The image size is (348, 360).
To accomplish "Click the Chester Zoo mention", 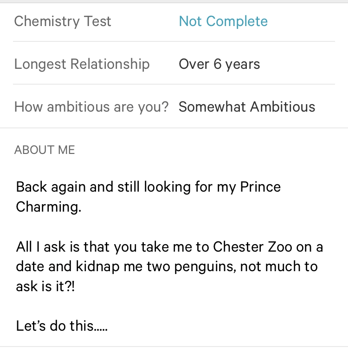I will point(246,247).
